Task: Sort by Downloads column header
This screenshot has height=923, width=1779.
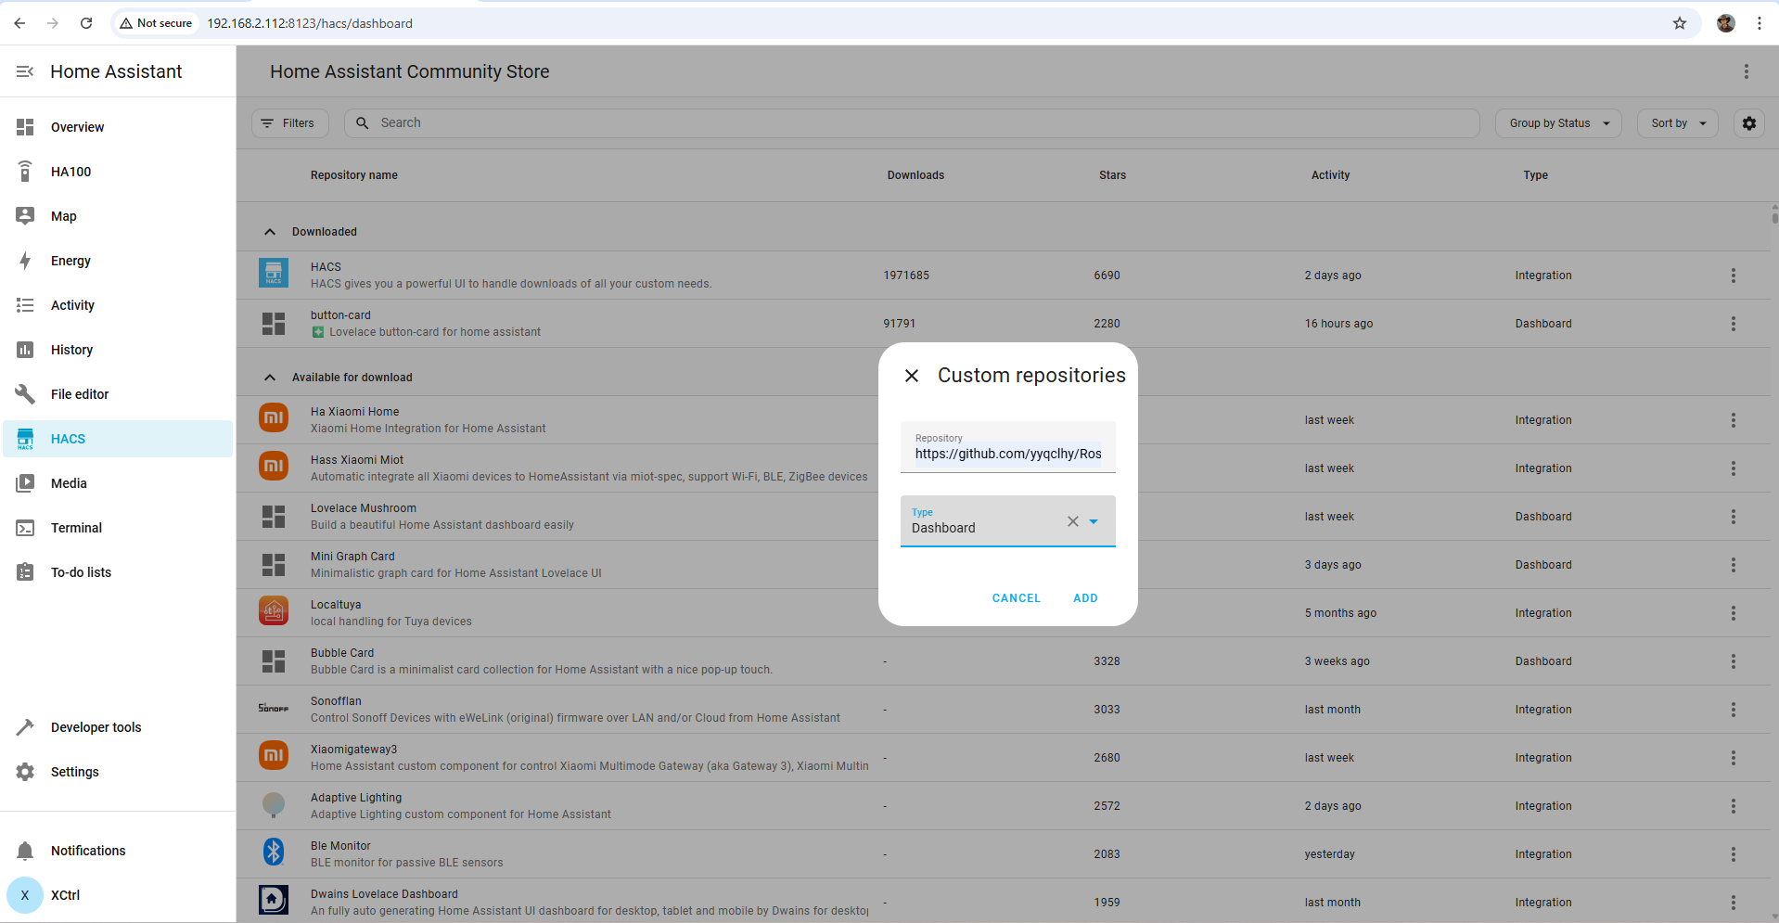Action: (915, 175)
